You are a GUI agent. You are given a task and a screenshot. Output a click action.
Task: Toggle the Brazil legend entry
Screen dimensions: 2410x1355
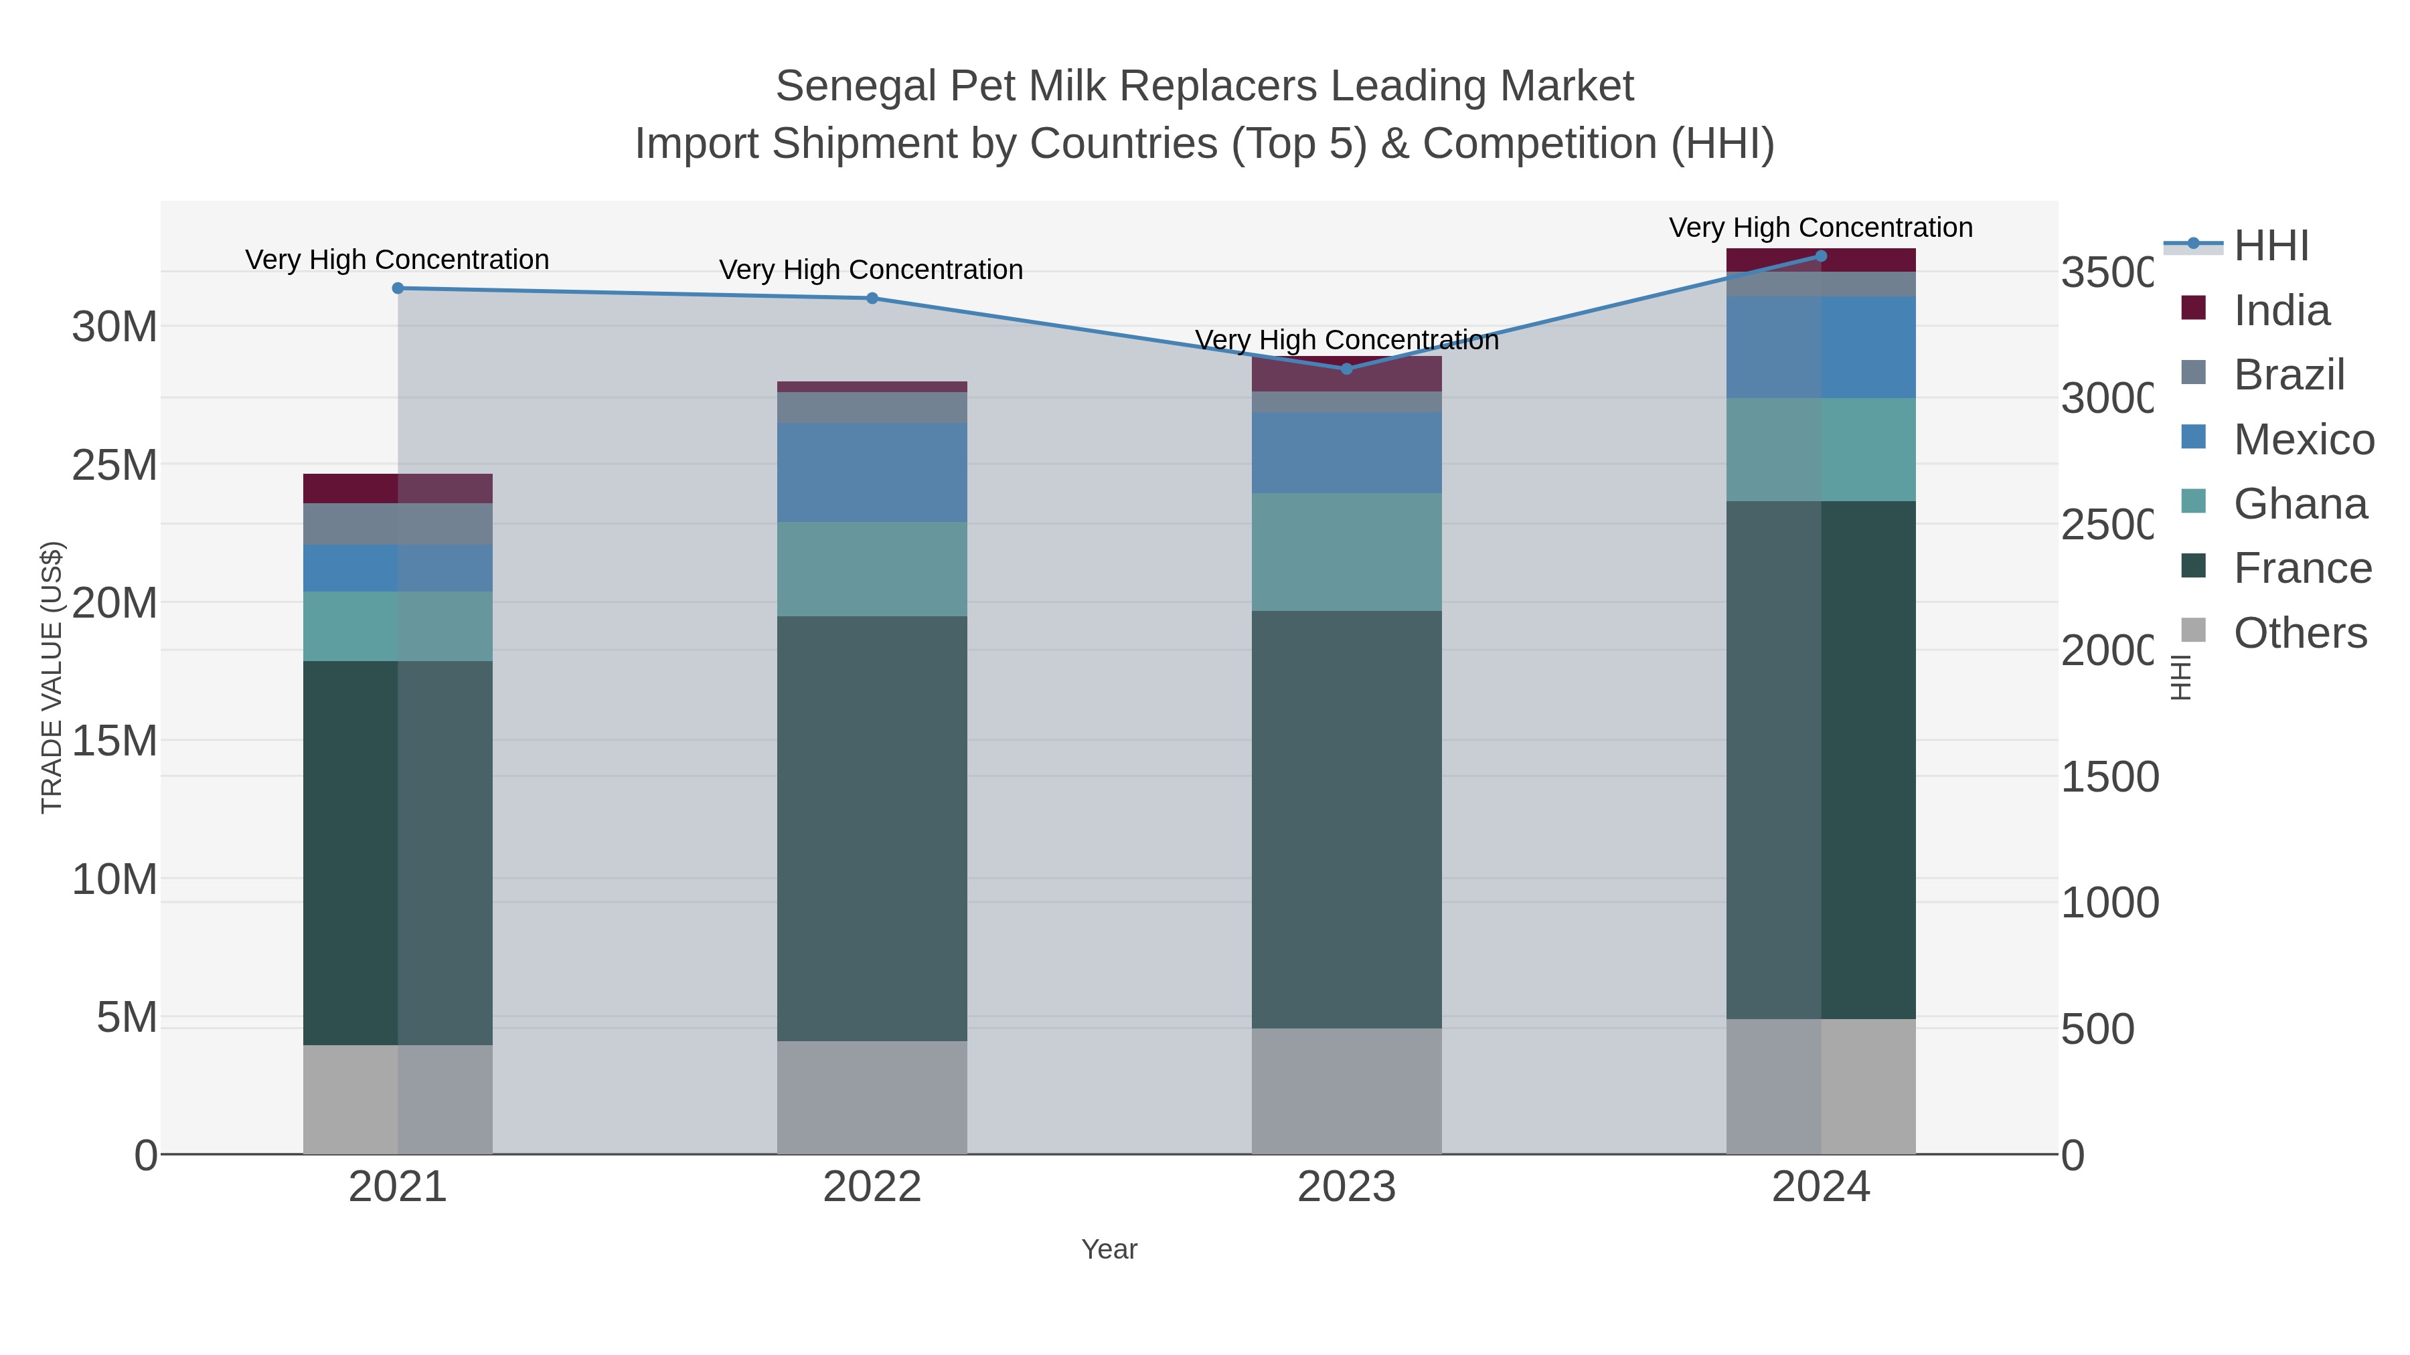tap(2262, 374)
